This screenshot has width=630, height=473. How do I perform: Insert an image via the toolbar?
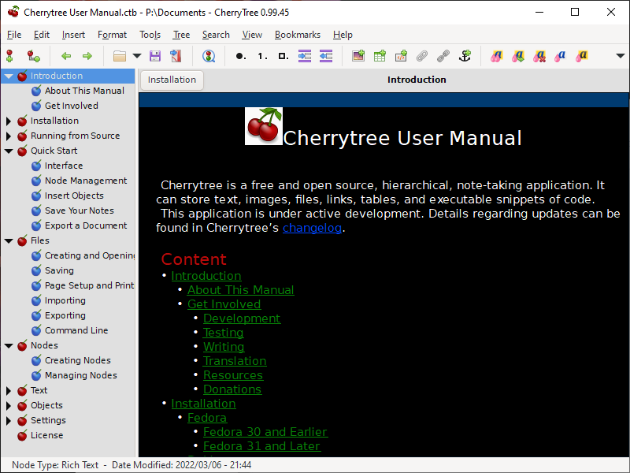pos(358,56)
